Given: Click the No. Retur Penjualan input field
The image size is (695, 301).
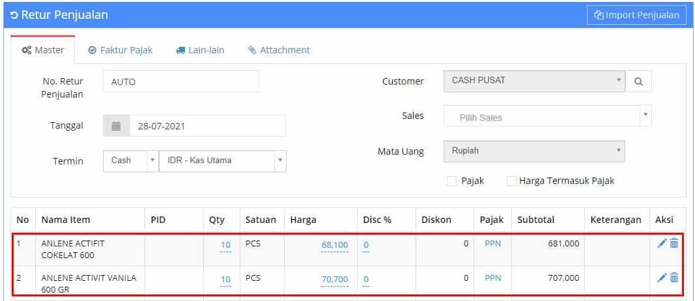Looking at the screenshot, I should [x=180, y=82].
